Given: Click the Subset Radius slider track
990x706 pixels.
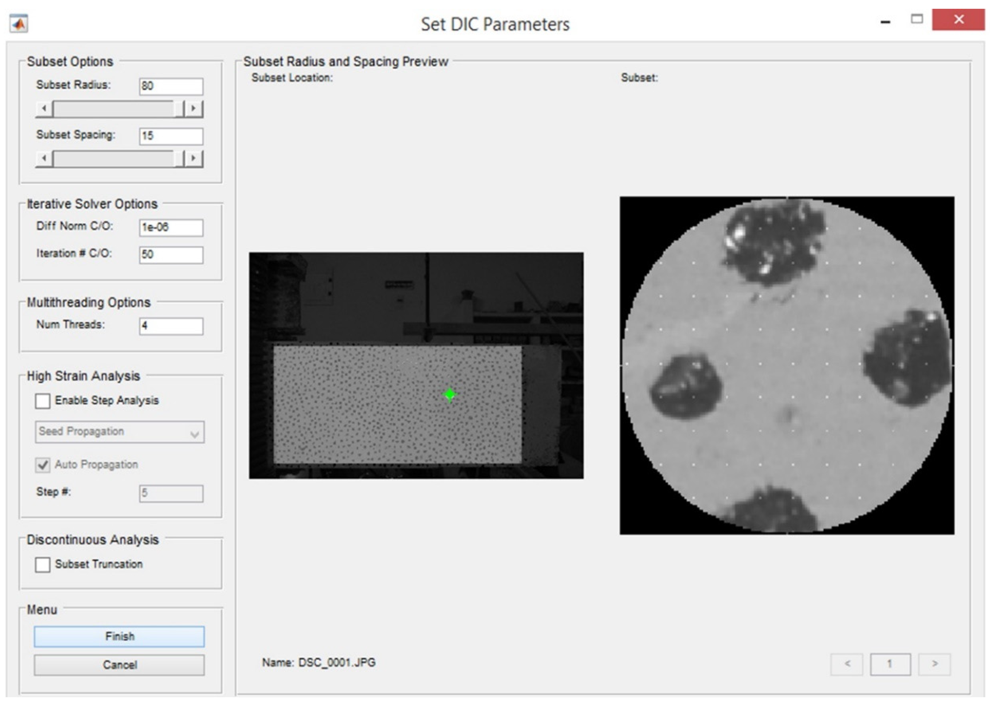Looking at the screenshot, I should (x=113, y=108).
